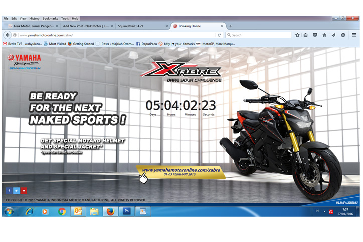Open a new tab with plus button
The height and width of the screenshot is (242, 363).
[x=230, y=26]
